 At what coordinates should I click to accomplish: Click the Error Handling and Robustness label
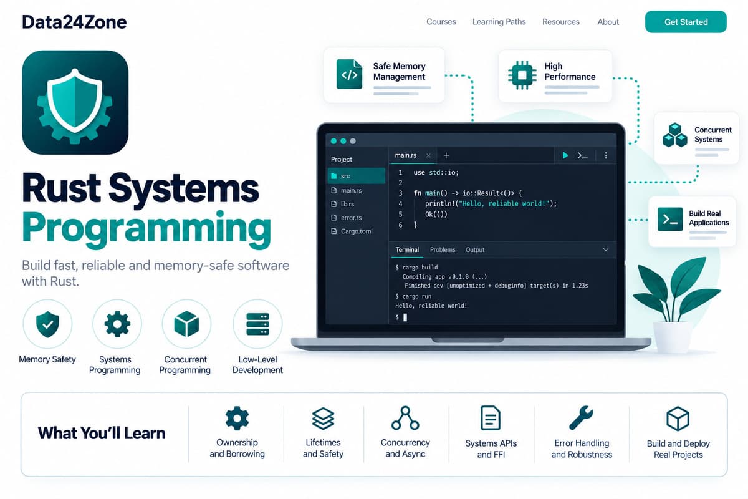582,448
